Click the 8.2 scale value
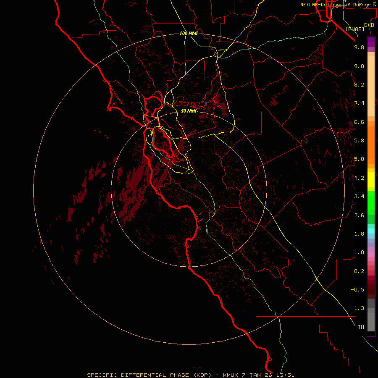Screen dimensions: 378x378 (359, 84)
